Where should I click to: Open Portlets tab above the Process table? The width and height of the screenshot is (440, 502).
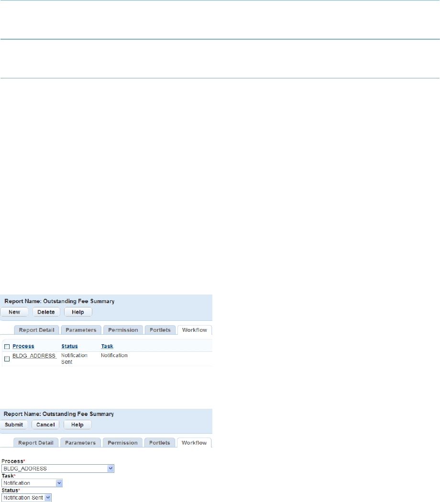[x=160, y=330]
